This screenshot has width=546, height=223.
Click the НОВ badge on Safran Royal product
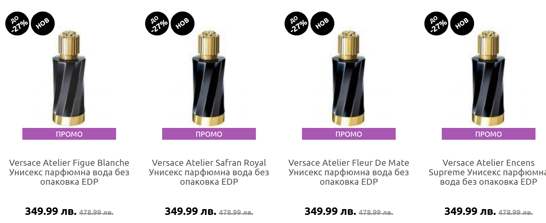click(x=182, y=23)
